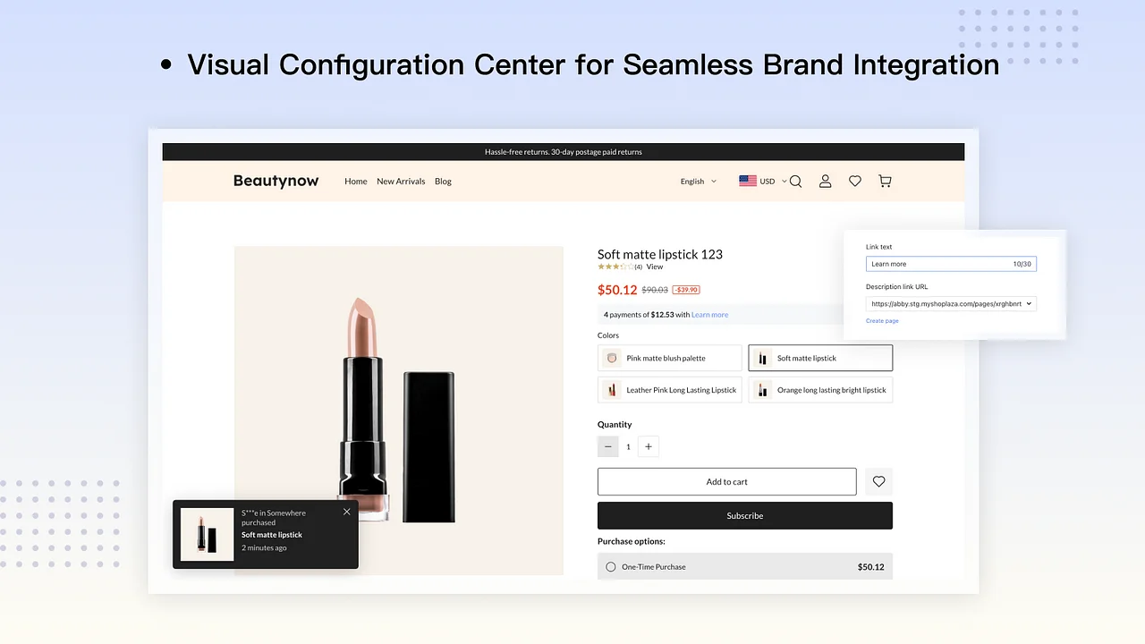Increase quantity with the plus stepper
The image size is (1145, 644).
pos(648,446)
